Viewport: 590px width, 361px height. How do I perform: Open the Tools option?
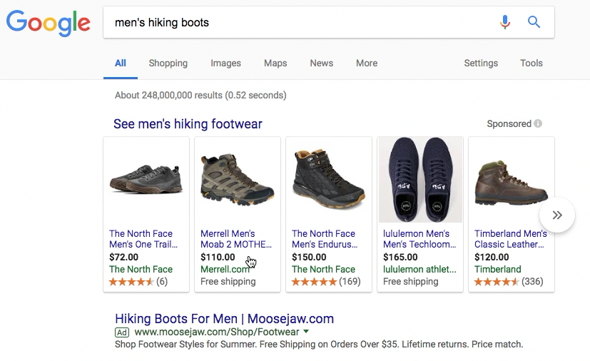[x=531, y=63]
